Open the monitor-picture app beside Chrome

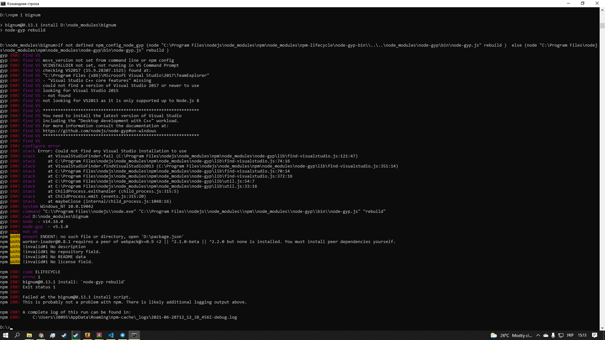click(53, 335)
